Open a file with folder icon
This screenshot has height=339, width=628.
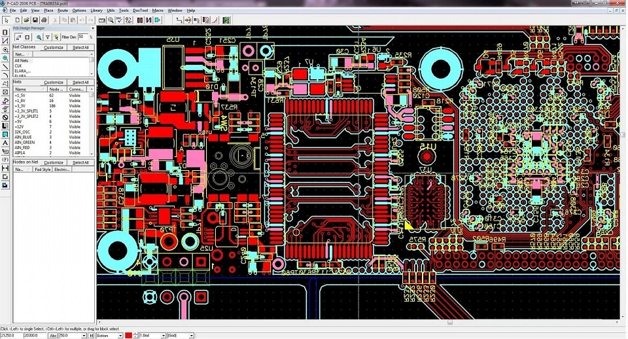pyautogui.click(x=26, y=20)
